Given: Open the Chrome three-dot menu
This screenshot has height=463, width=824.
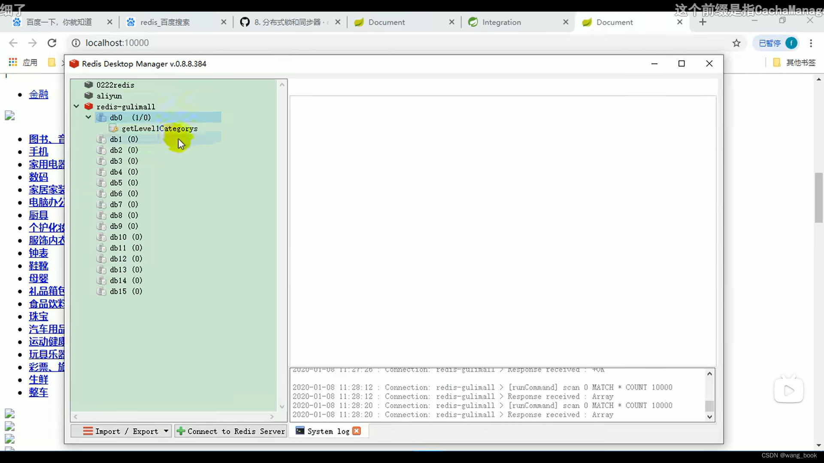Looking at the screenshot, I should 811,43.
